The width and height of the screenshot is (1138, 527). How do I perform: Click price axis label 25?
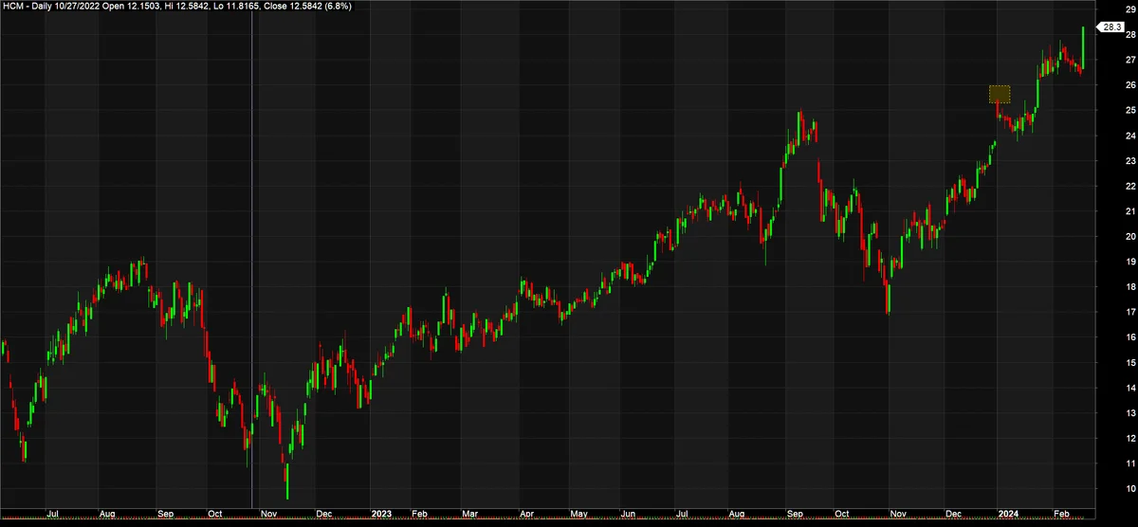pyautogui.click(x=1129, y=111)
